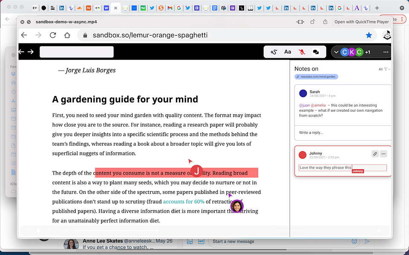Image resolution: width=409 pixels, height=255 pixels.
Task: Toggle the muted red microphone
Action: 302,52
